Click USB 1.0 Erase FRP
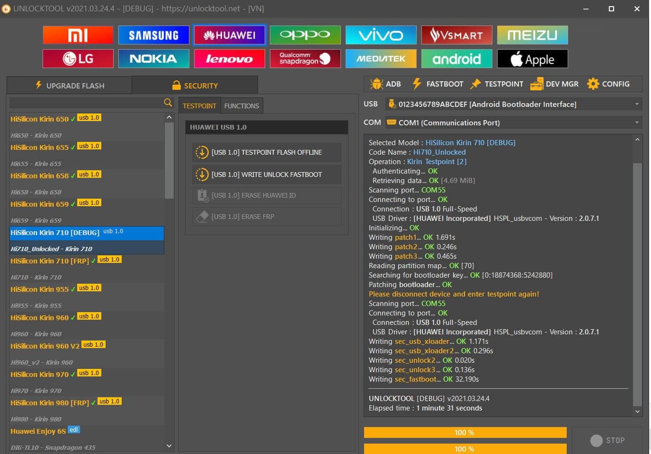This screenshot has width=651, height=454. tap(267, 217)
